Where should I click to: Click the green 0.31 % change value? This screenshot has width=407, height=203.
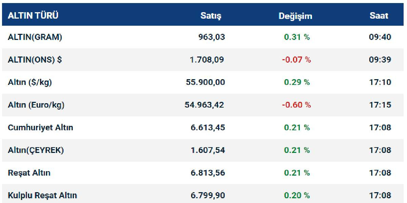click(297, 37)
